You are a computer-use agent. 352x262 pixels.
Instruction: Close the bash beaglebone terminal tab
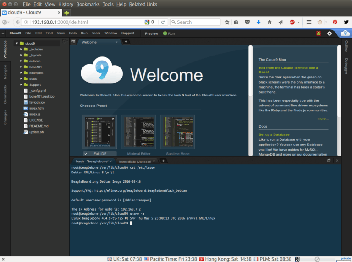(x=111, y=162)
